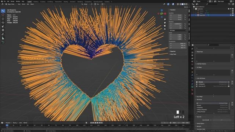The image size is (235, 132).
Task: Hide Heart.001 with its eye icon
Action: [231, 15]
